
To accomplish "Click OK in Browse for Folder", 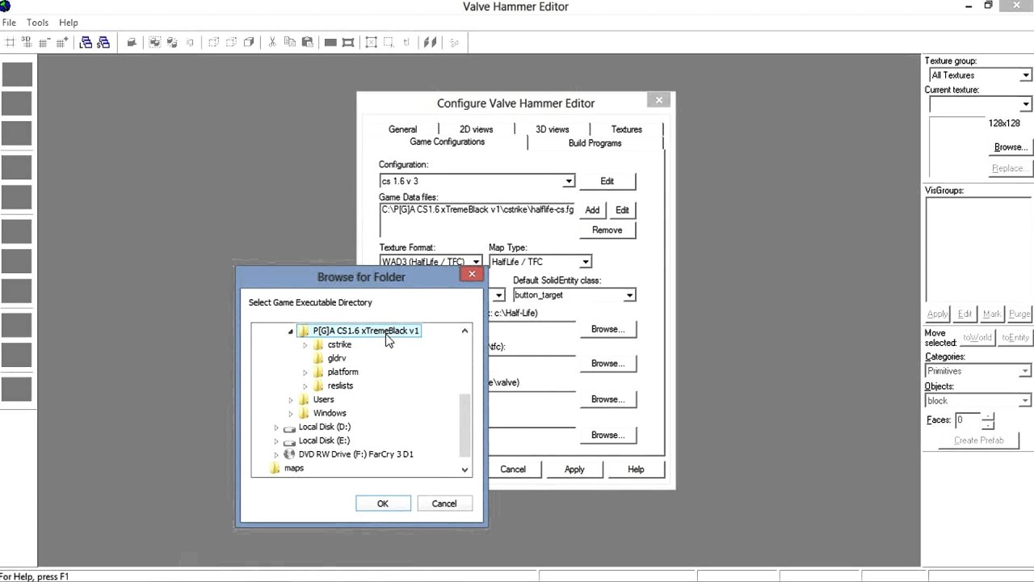I will pos(383,504).
